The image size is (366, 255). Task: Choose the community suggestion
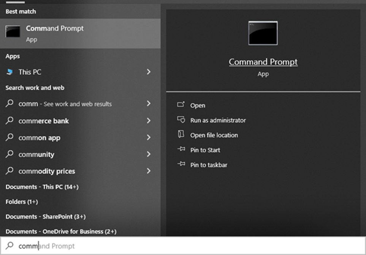click(x=80, y=154)
